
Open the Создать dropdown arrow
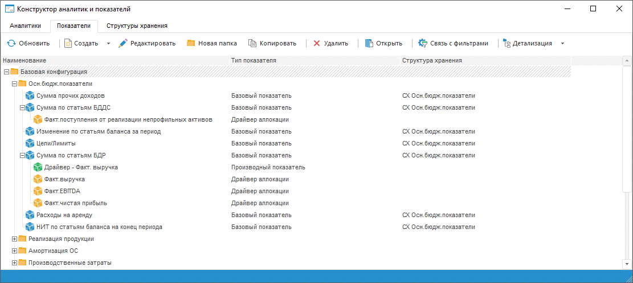[x=108, y=43]
